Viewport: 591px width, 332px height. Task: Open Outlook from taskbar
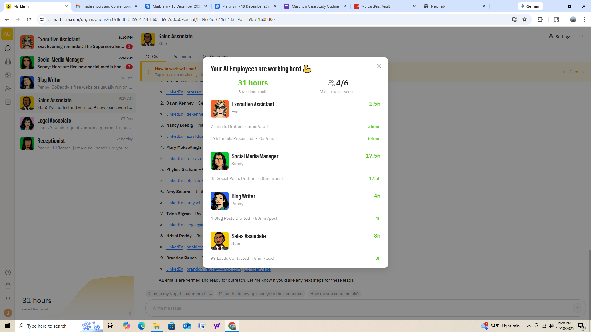[x=187, y=326]
